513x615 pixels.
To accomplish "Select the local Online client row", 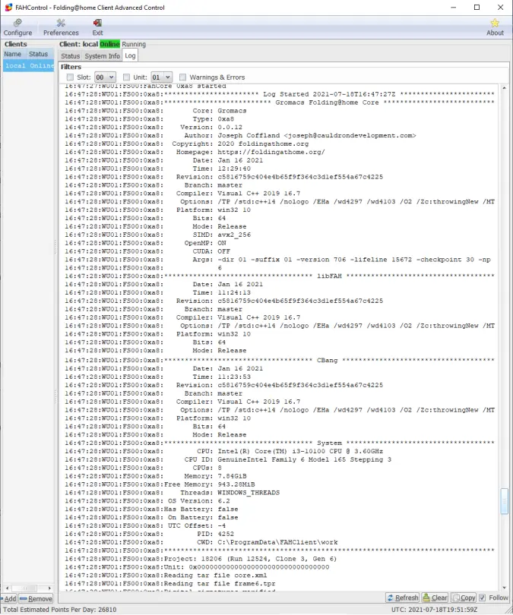I will click(29, 65).
